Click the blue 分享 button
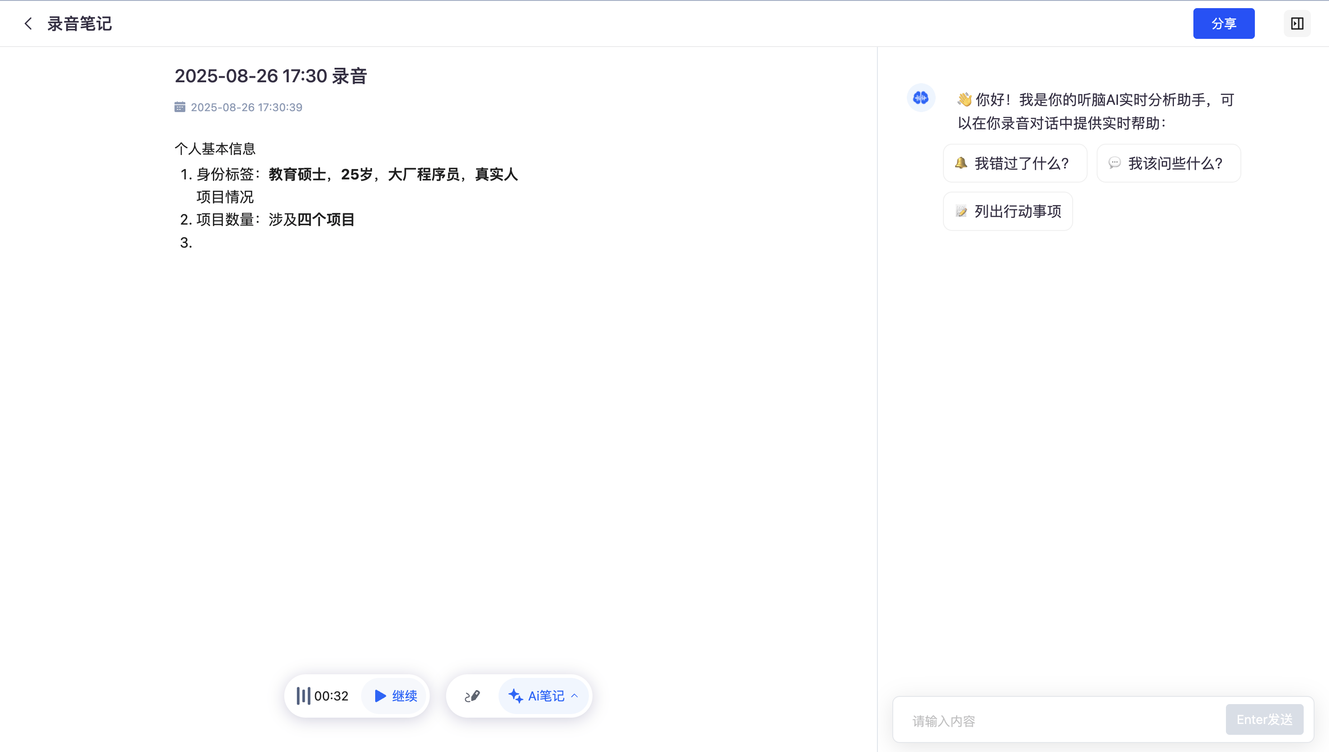1329x752 pixels. point(1223,24)
